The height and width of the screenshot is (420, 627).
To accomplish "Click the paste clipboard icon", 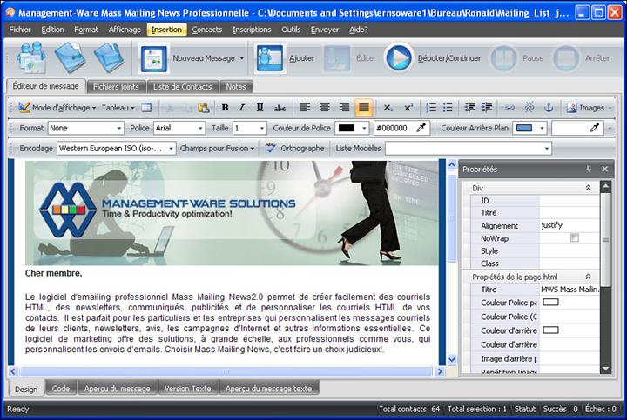I will click(204, 108).
